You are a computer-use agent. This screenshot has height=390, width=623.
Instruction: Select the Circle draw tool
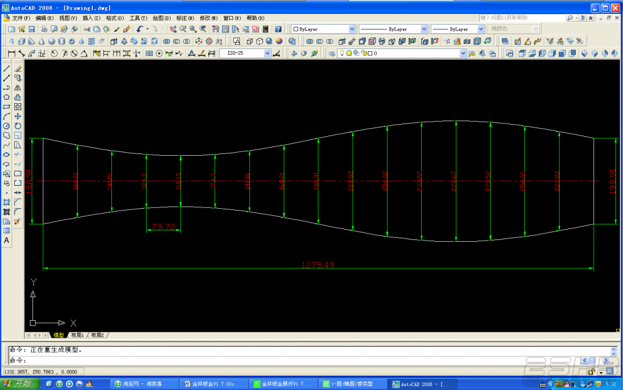pyautogui.click(x=6, y=126)
